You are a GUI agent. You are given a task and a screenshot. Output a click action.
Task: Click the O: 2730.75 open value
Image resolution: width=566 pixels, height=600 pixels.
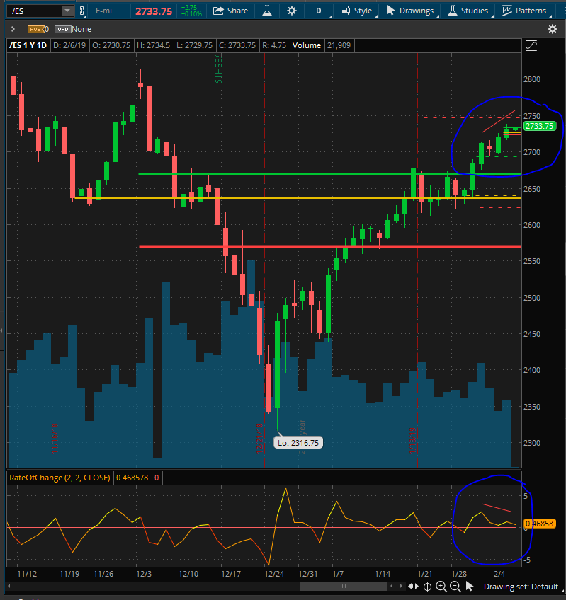(x=111, y=45)
